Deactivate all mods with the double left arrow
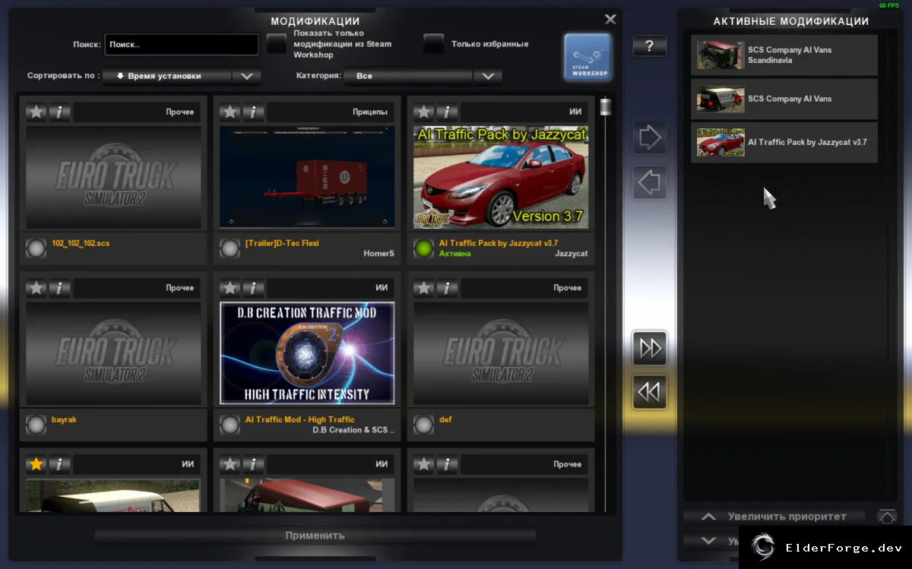The height and width of the screenshot is (569, 912). coord(650,392)
